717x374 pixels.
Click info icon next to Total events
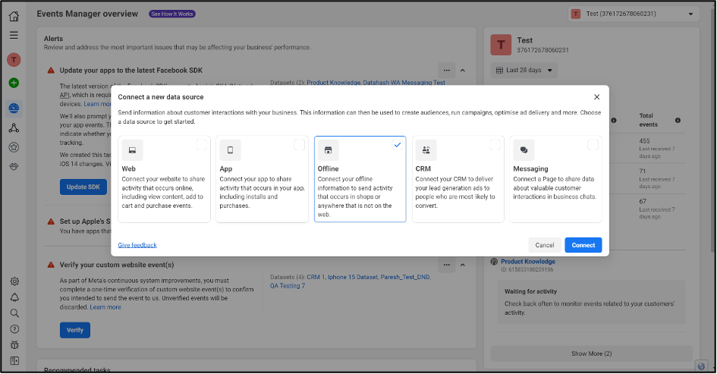pyautogui.click(x=678, y=121)
